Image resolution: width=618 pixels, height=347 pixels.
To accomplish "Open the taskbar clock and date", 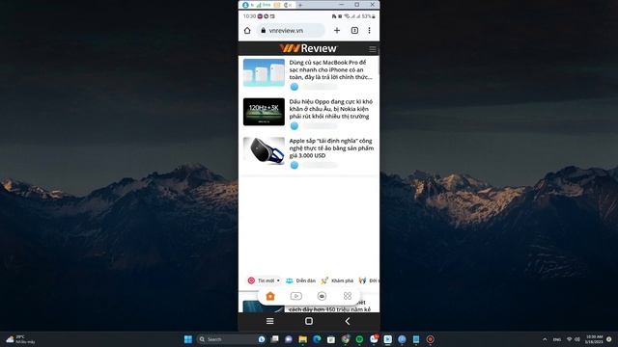I will pyautogui.click(x=594, y=339).
